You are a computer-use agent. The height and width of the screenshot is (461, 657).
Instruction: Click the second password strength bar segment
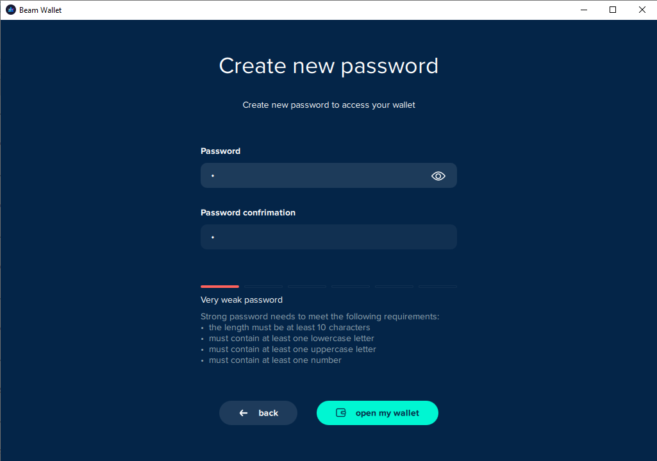point(263,287)
